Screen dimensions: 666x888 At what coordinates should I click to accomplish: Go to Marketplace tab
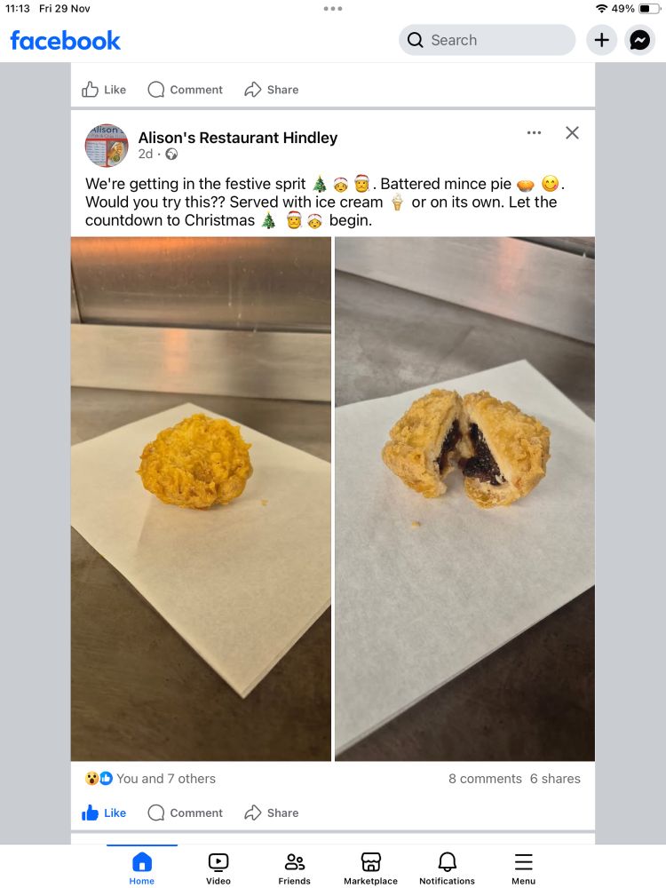click(x=370, y=868)
